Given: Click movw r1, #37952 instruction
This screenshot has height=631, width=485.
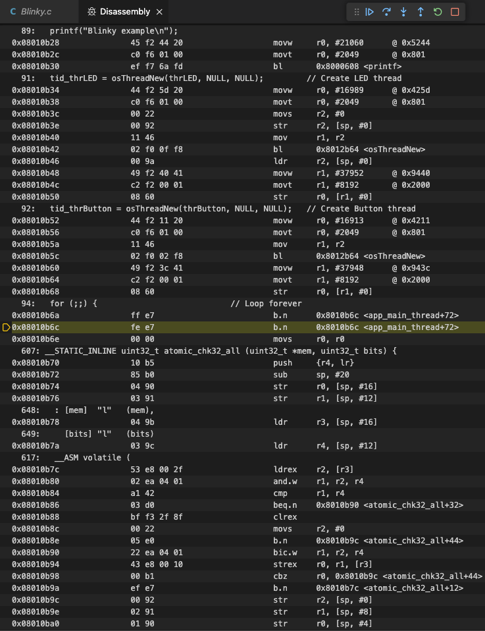Looking at the screenshot, I should coord(242,173).
